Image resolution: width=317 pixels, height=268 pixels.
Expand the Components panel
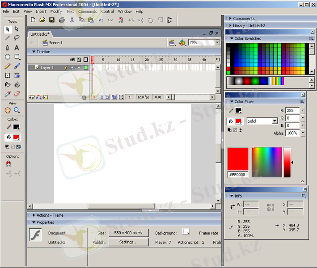point(230,19)
